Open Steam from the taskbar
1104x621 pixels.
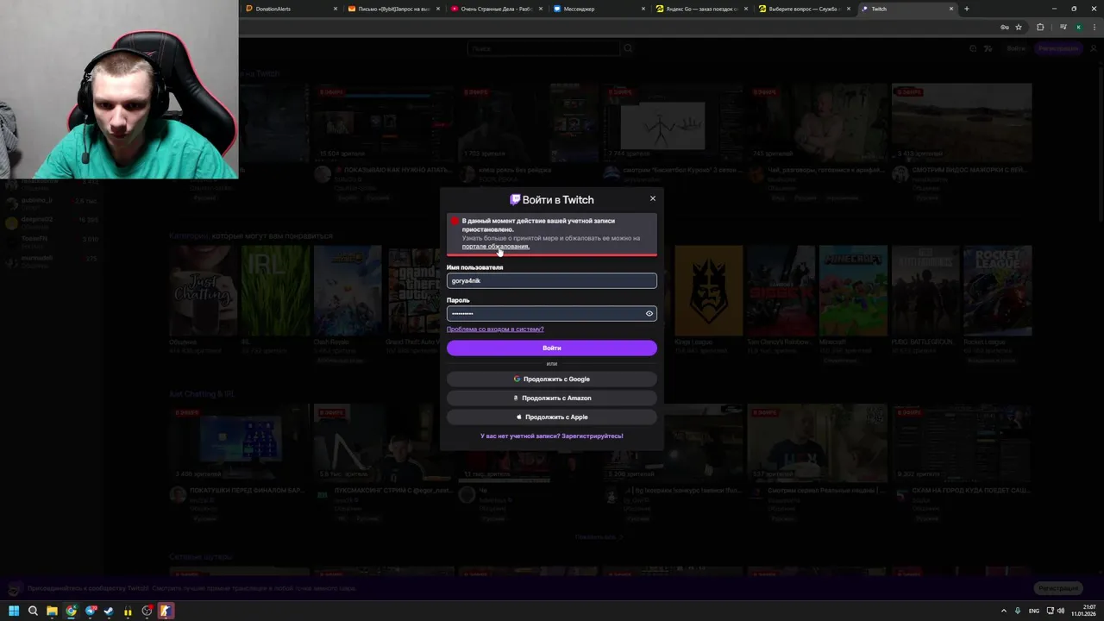109,611
